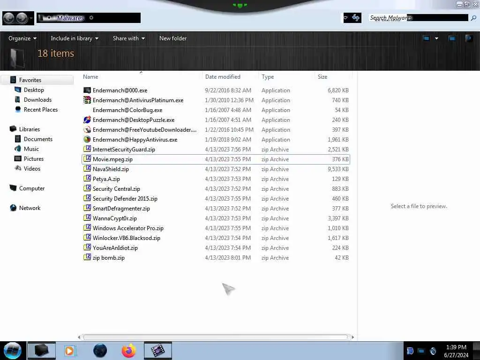Sort files by Date modified column

tap(223, 77)
